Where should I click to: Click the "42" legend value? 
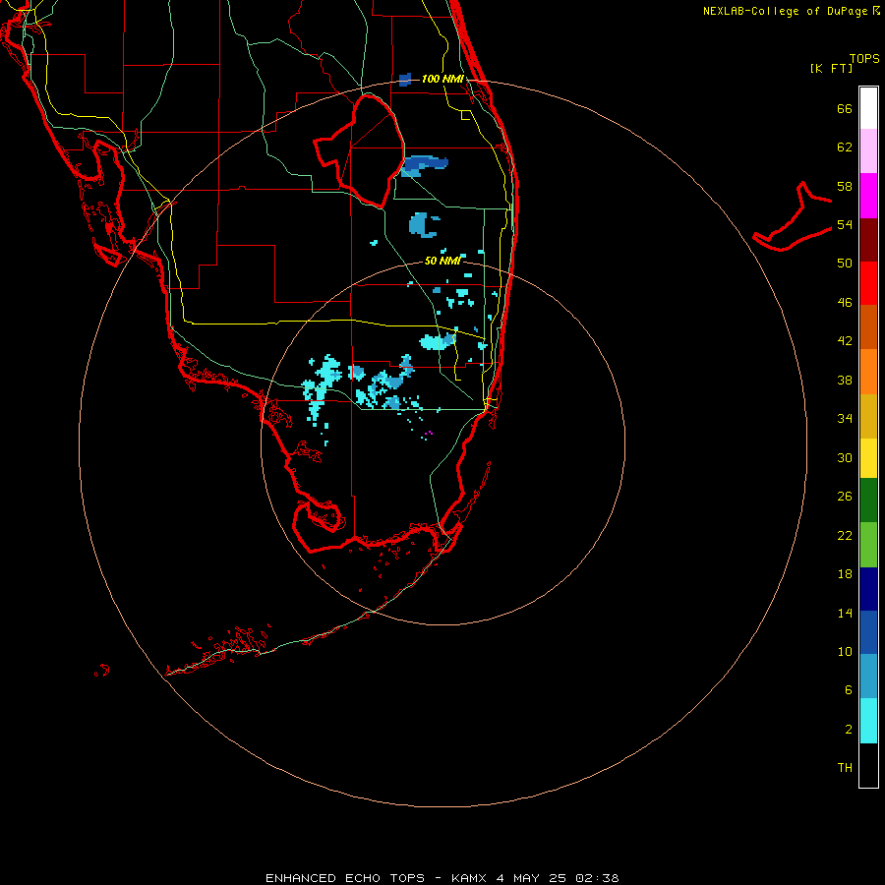pyautogui.click(x=845, y=341)
